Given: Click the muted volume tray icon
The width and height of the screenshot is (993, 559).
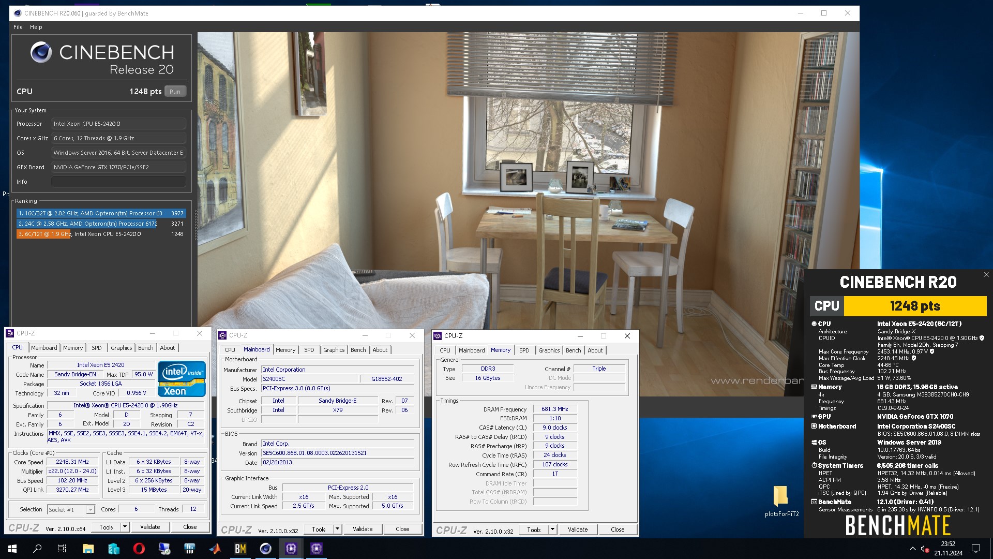Looking at the screenshot, I should [x=925, y=549].
